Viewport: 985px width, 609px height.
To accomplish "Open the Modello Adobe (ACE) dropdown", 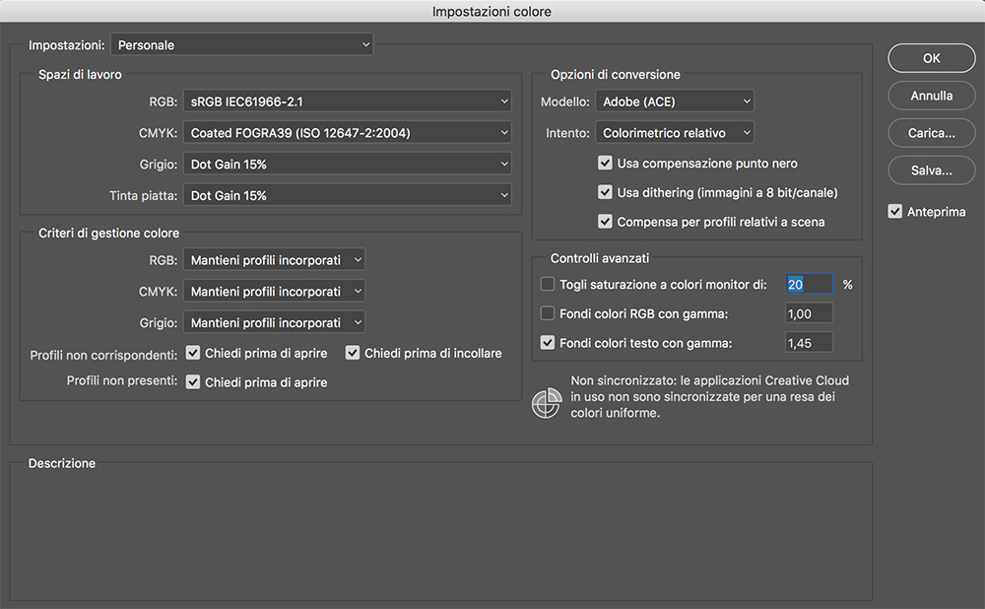I will pos(674,101).
